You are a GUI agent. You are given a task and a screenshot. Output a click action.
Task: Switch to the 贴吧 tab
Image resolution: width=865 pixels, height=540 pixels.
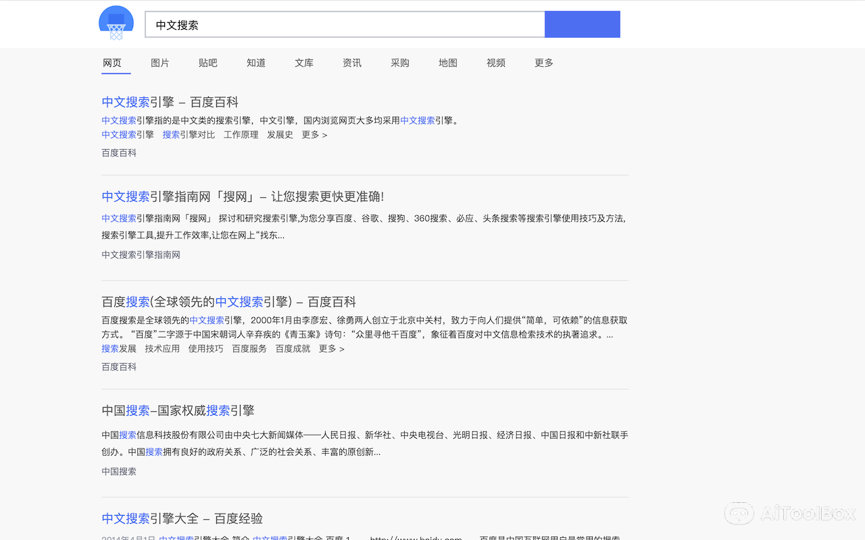(x=208, y=63)
